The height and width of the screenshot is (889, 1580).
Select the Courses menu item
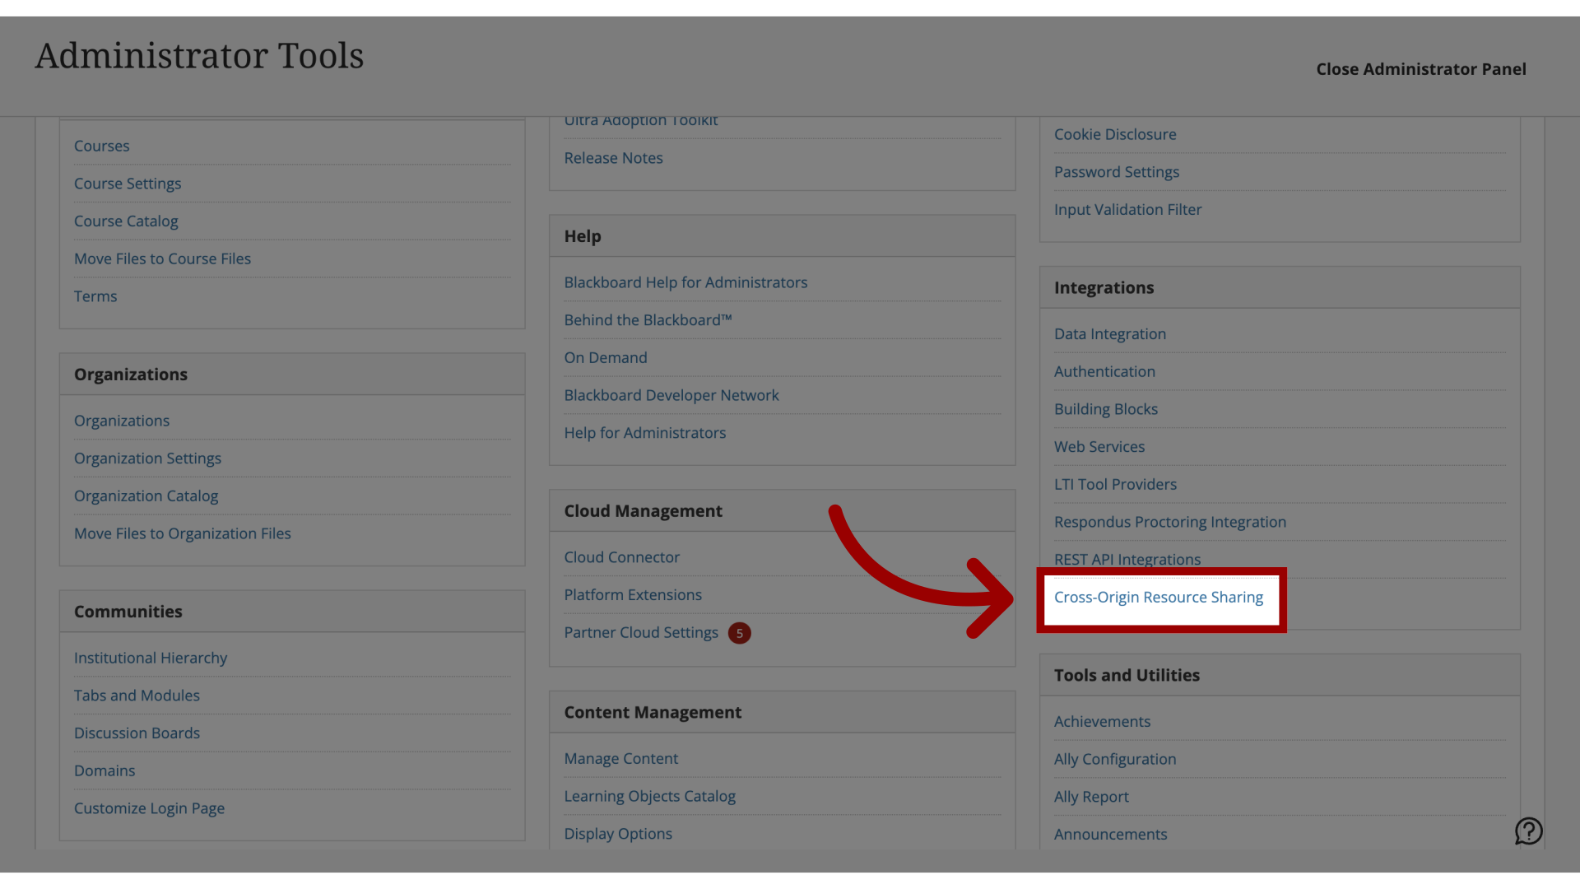101,146
